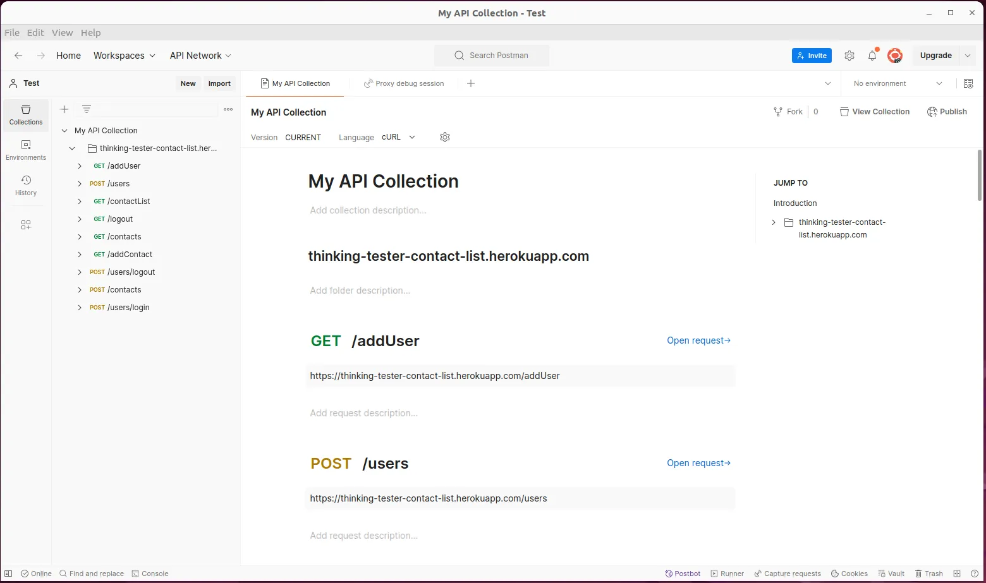Screen dimensions: 986x583
Task: Click the Online status indicator
Action: click(36, 574)
